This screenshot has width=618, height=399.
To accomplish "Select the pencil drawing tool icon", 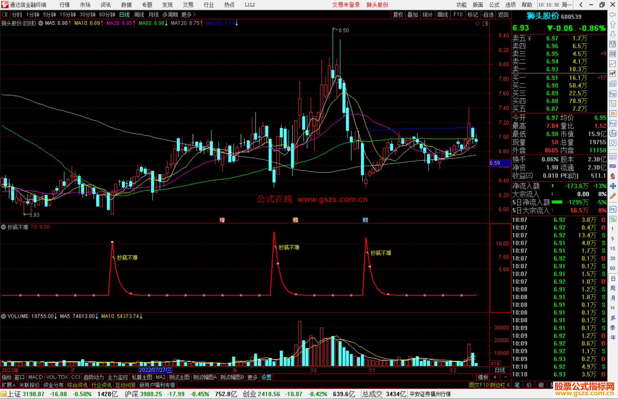I will pos(613,196).
